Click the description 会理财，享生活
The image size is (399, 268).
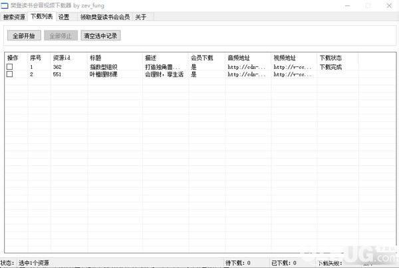tap(164, 74)
